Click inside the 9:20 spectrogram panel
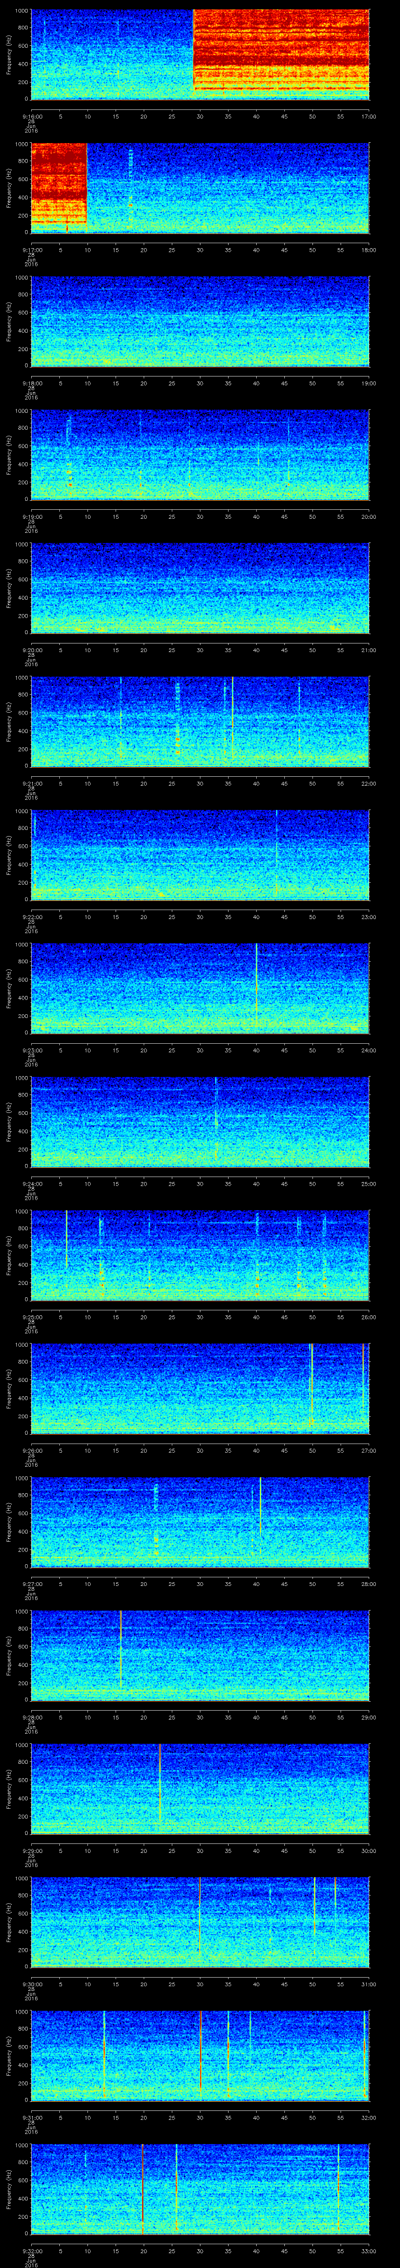Image resolution: width=400 pixels, height=2268 pixels. (200, 588)
